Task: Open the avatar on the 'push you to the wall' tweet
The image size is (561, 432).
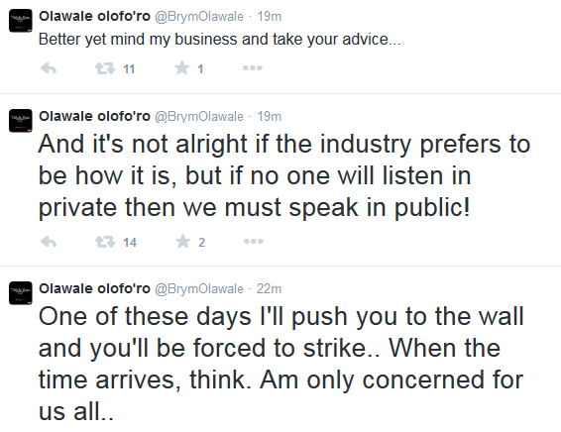Action: (21, 293)
